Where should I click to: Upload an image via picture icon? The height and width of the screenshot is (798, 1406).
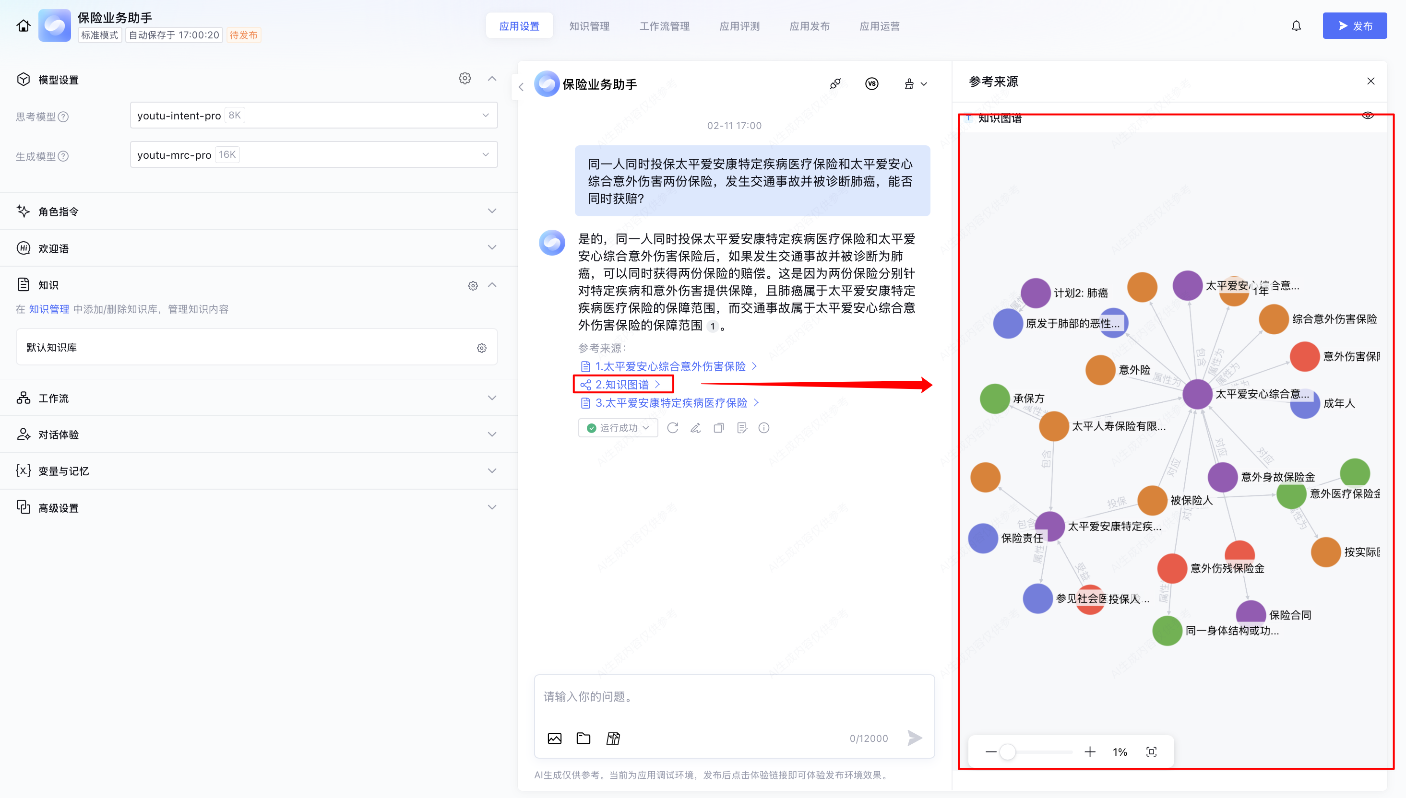tap(554, 738)
